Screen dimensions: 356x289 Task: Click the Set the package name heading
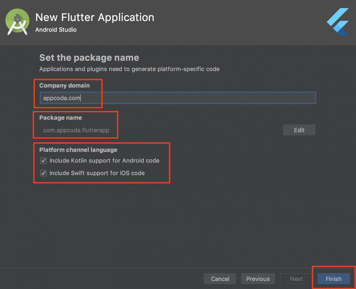coord(89,58)
